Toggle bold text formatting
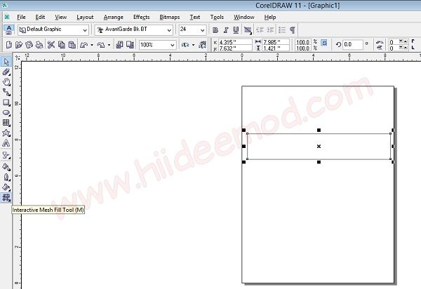 point(215,29)
